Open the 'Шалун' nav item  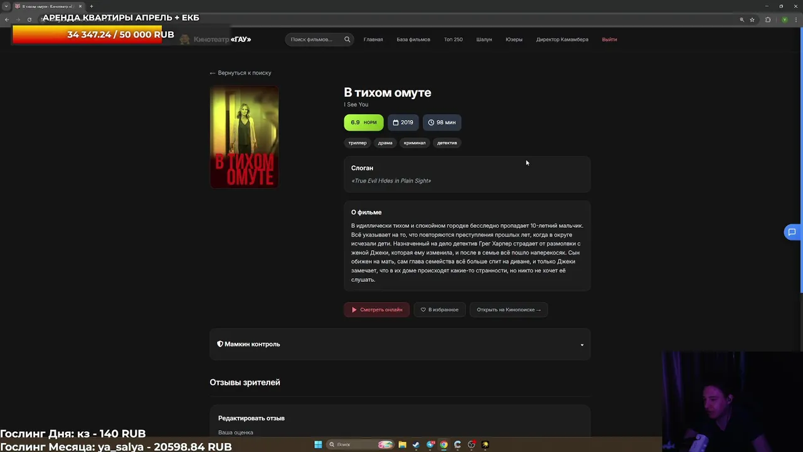[484, 40]
